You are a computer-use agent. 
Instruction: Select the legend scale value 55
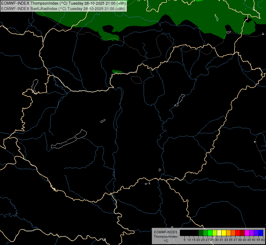click(258, 240)
